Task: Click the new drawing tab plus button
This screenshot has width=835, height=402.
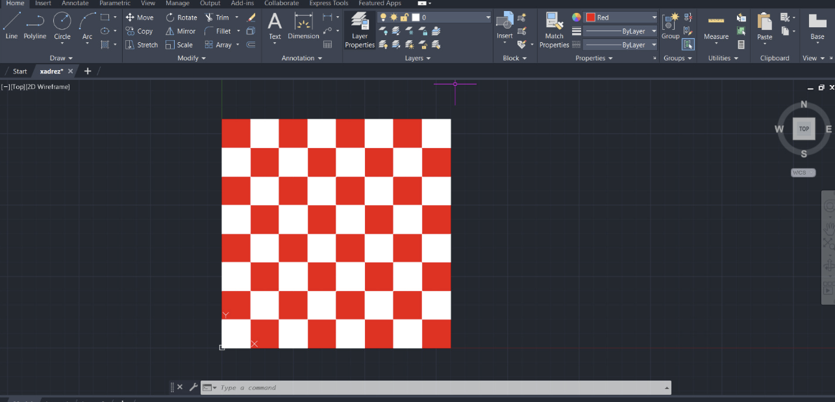Action: point(88,71)
